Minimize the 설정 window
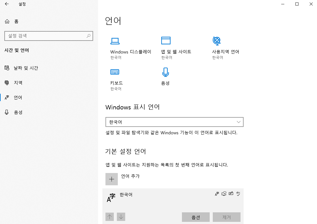Viewport: 317px width, 224px height. 283,4
